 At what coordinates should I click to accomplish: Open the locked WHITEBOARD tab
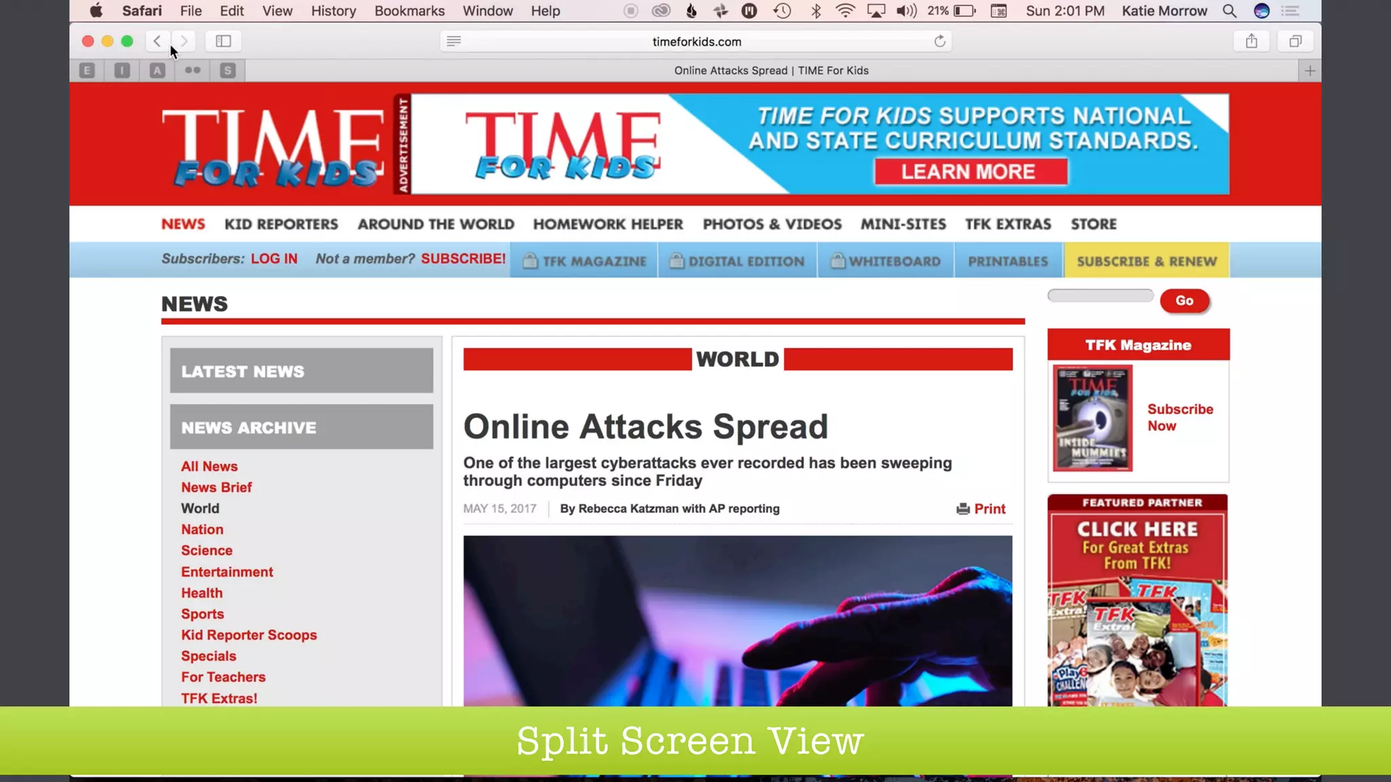point(886,261)
